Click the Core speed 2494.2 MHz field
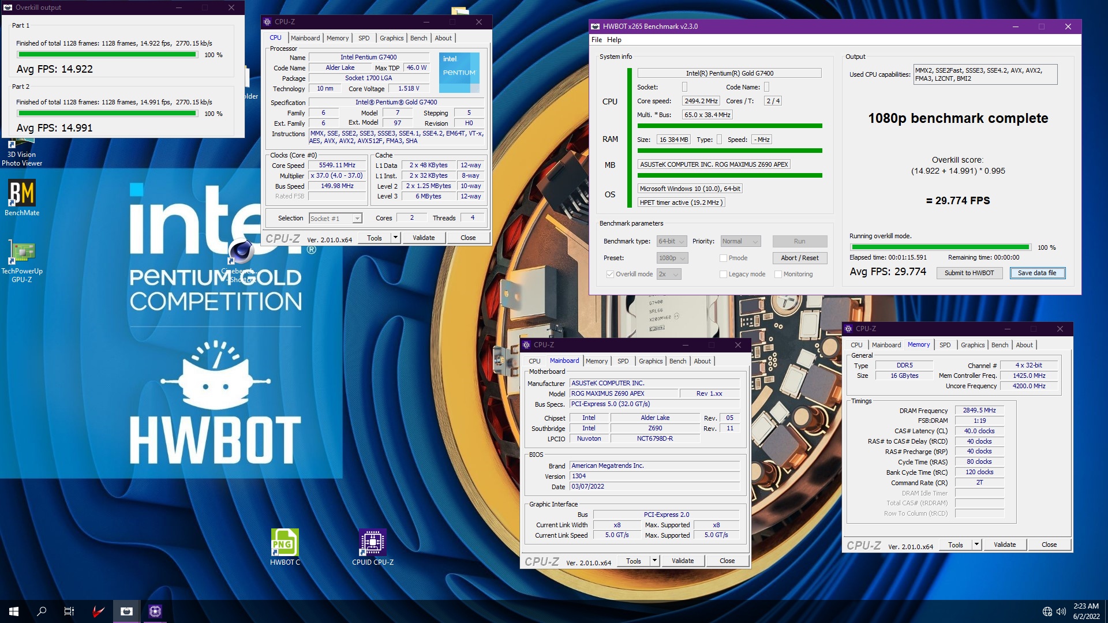Viewport: 1108px width, 623px height. (701, 101)
